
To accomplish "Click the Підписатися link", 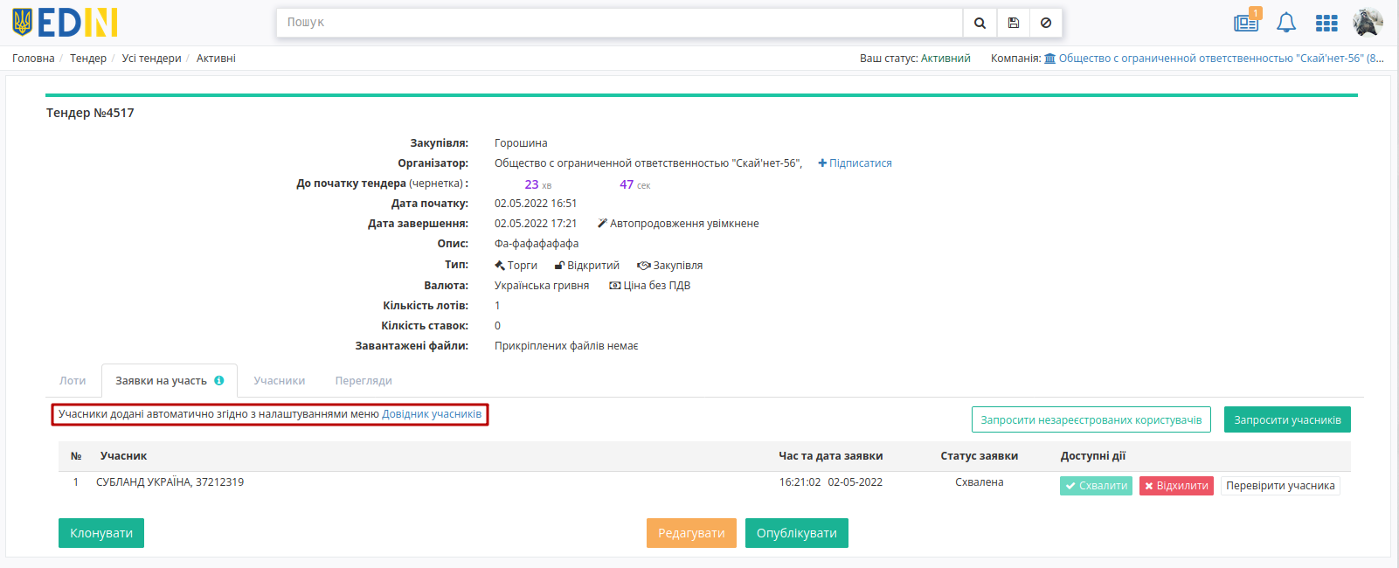I will tap(855, 163).
